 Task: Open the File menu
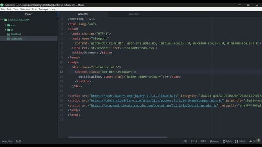point(3,9)
